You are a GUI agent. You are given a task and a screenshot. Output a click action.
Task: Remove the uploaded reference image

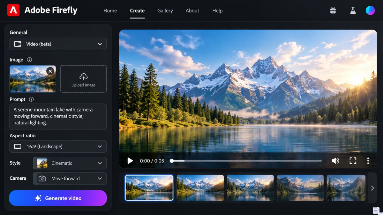click(50, 71)
